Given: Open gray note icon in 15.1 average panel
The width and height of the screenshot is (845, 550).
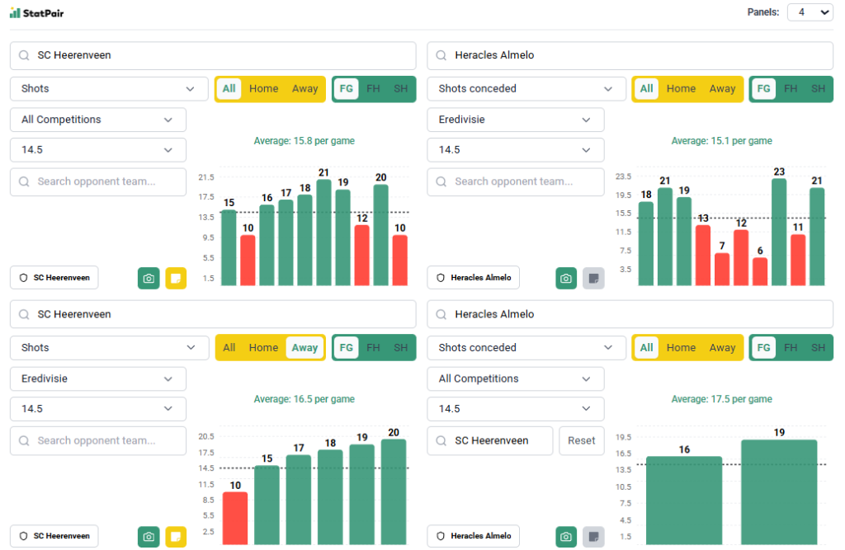Looking at the screenshot, I should point(593,278).
